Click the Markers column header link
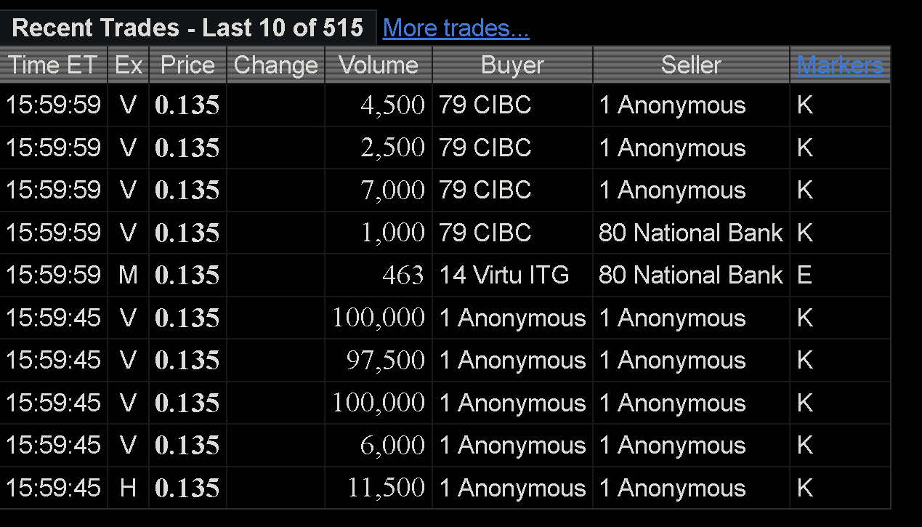The height and width of the screenshot is (527, 922). pyautogui.click(x=840, y=65)
